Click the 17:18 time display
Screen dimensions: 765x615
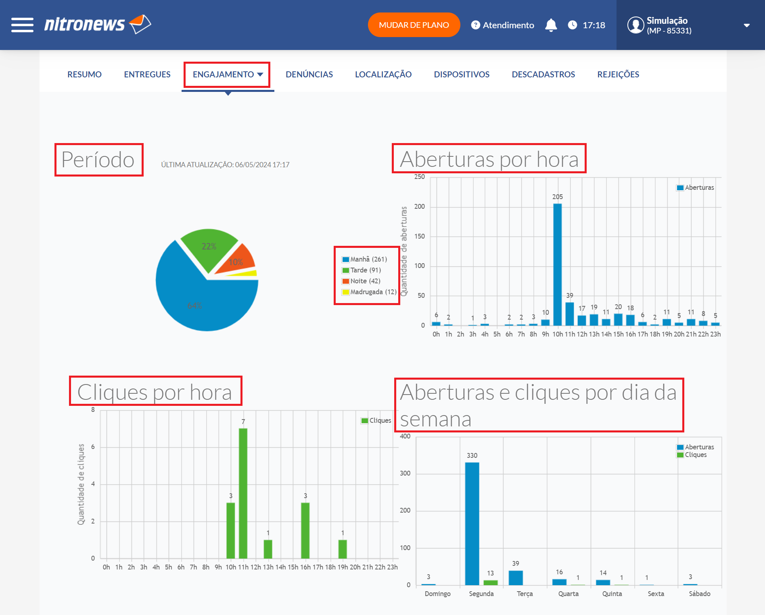pos(594,25)
